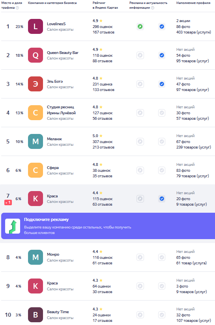Click the blue verified checkmark in the highlighted Краса row

click(162, 199)
